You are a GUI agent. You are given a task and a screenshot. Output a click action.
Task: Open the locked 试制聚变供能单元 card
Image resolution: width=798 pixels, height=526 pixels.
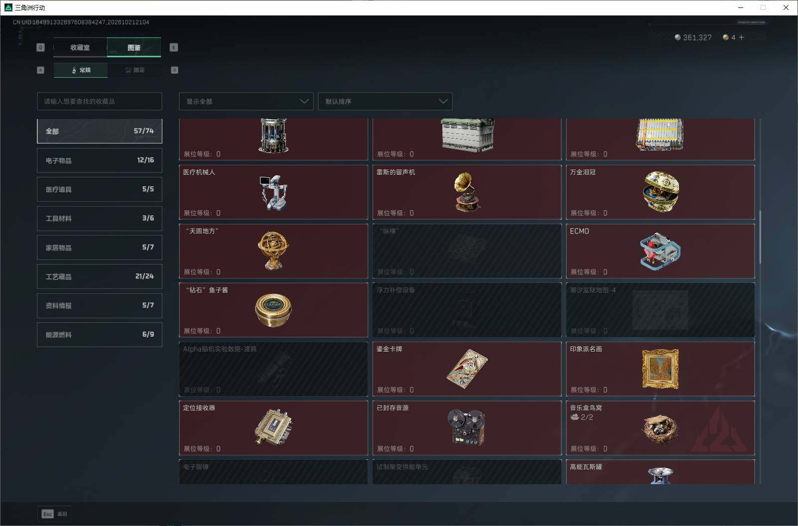467,472
